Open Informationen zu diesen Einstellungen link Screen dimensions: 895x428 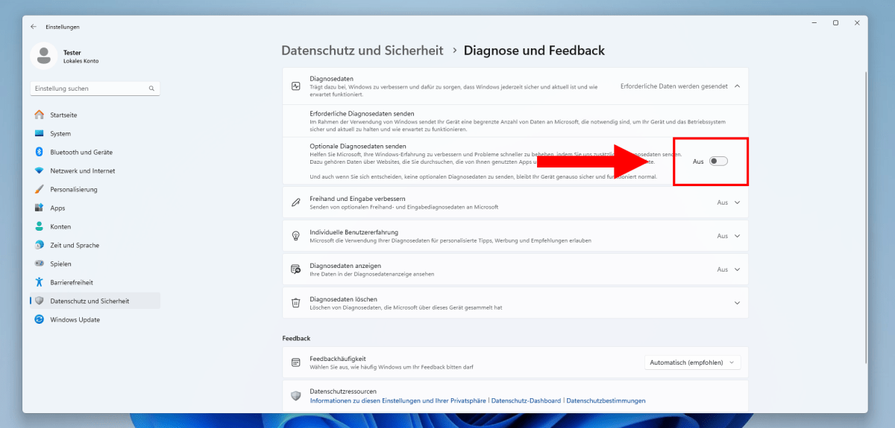(398, 400)
